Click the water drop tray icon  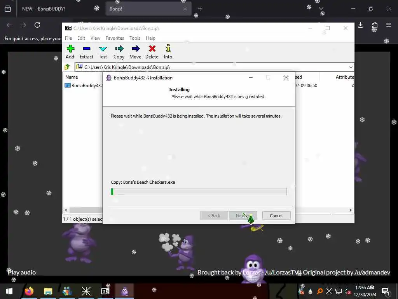tap(311, 291)
